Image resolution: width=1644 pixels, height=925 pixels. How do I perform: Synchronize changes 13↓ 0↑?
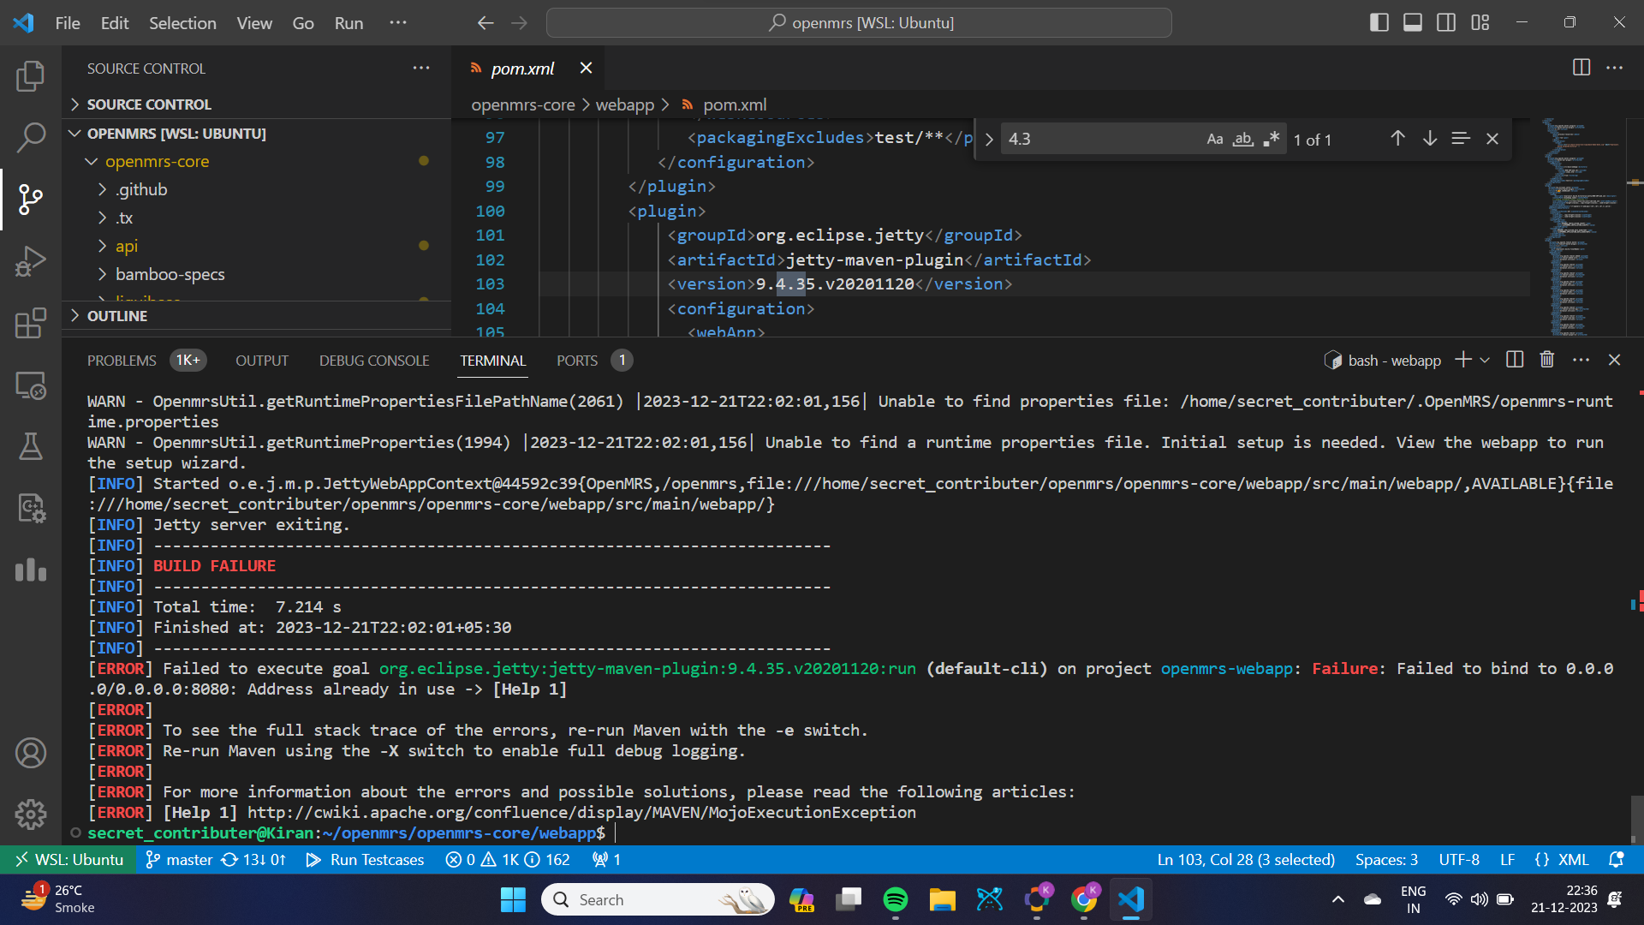pos(253,860)
